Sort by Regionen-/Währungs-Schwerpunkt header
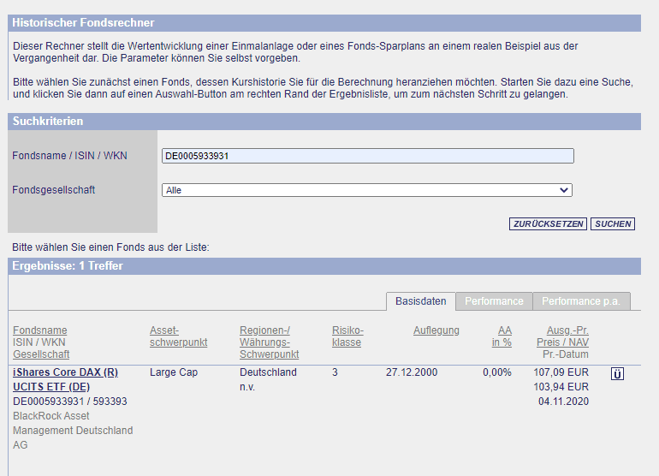This screenshot has width=659, height=476. [269, 342]
